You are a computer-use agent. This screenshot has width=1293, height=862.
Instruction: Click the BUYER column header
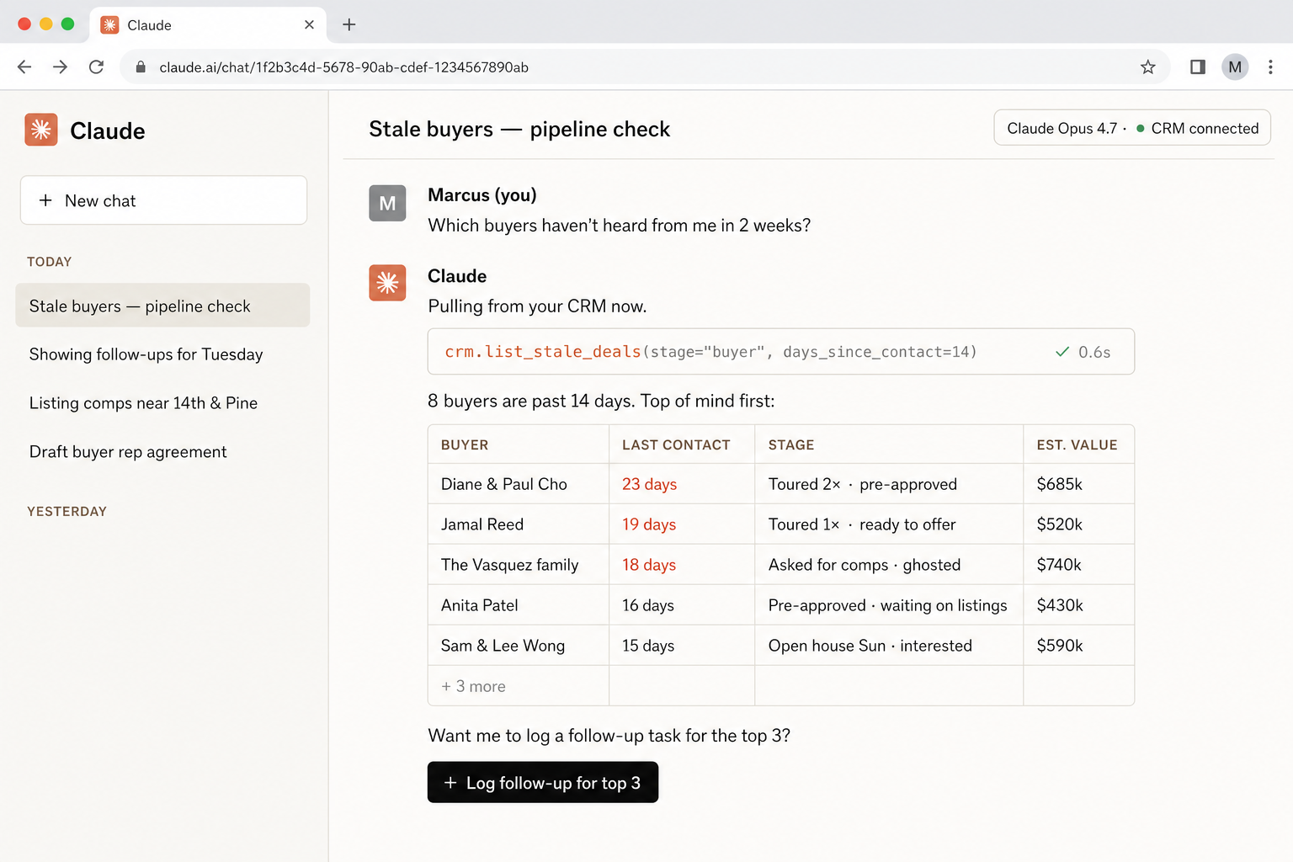(x=465, y=445)
